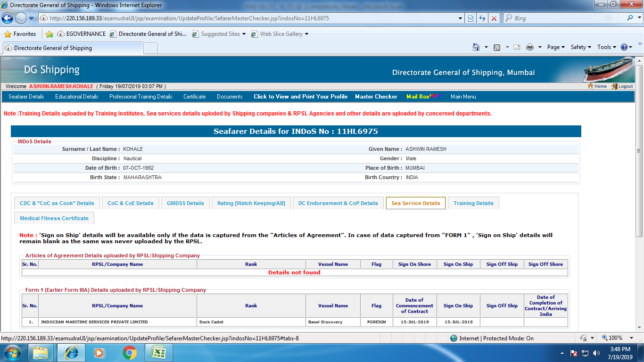Screen dimensions: 644x362
Task: Open the Tools menu dropdown
Action: click(607, 47)
